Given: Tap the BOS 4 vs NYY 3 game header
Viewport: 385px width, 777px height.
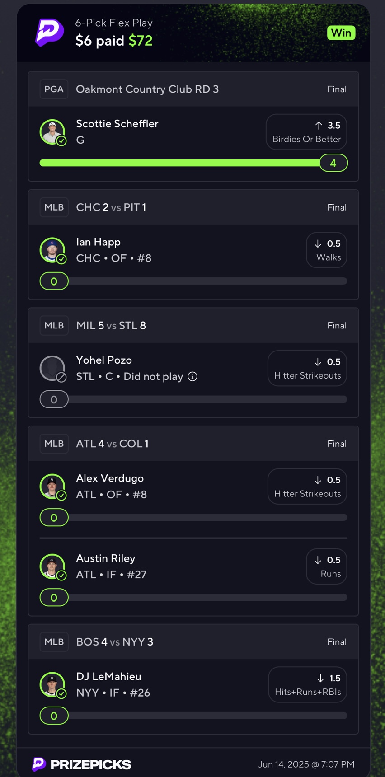Looking at the screenshot, I should tap(193, 642).
